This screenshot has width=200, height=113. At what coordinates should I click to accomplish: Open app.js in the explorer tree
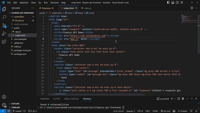(x=22, y=32)
